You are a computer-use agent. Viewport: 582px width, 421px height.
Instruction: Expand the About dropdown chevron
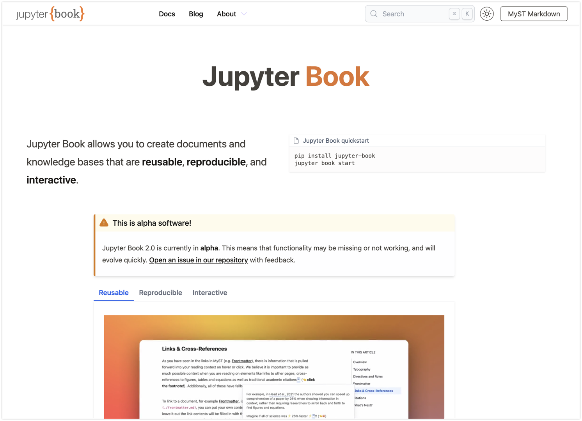pos(244,14)
